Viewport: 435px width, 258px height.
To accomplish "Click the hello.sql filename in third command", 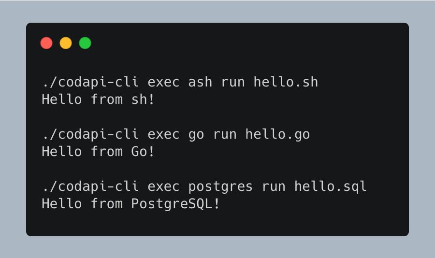I will (x=331, y=186).
